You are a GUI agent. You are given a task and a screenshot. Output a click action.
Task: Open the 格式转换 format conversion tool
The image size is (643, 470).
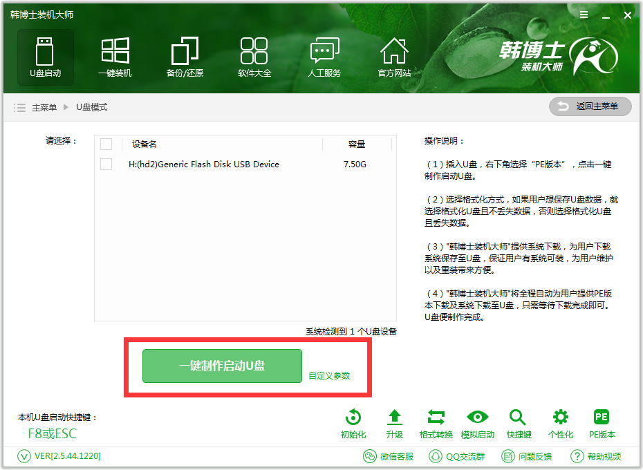tap(436, 424)
